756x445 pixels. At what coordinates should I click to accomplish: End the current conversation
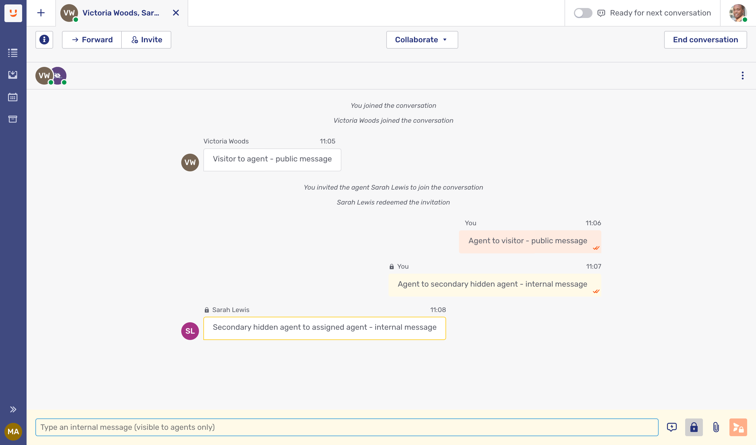705,40
